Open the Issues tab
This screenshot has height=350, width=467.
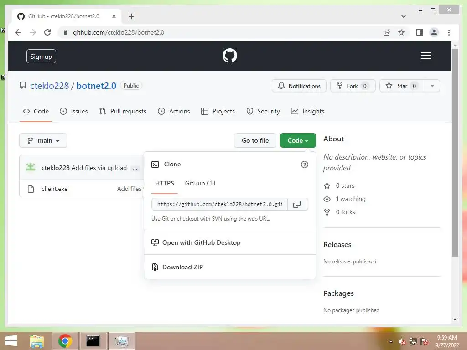tap(73, 111)
